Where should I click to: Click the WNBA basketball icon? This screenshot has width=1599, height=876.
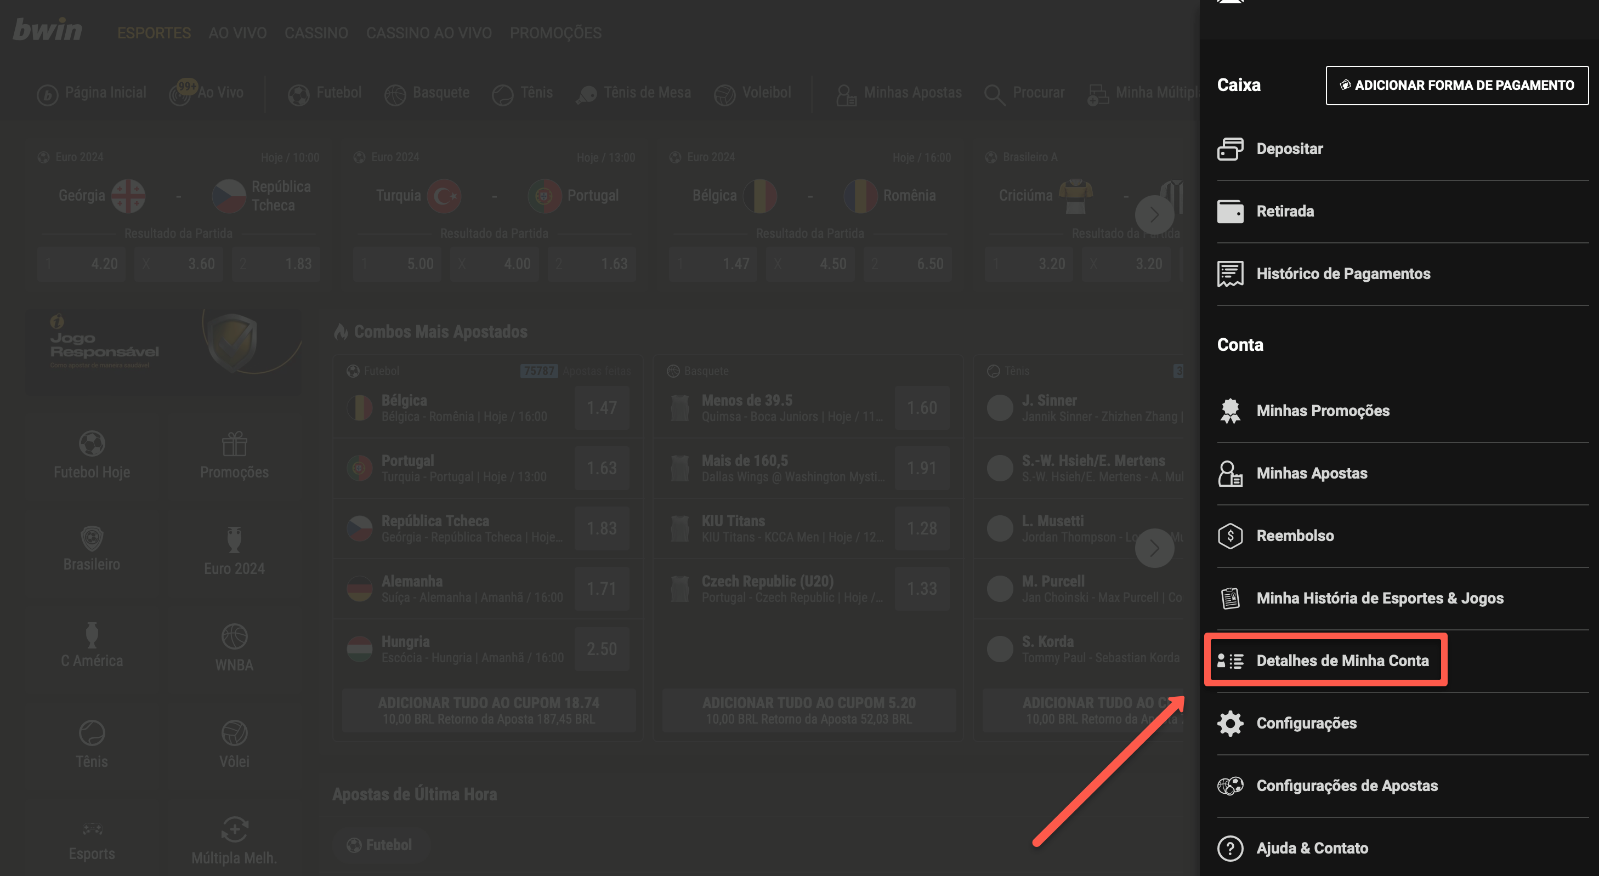pos(234,636)
